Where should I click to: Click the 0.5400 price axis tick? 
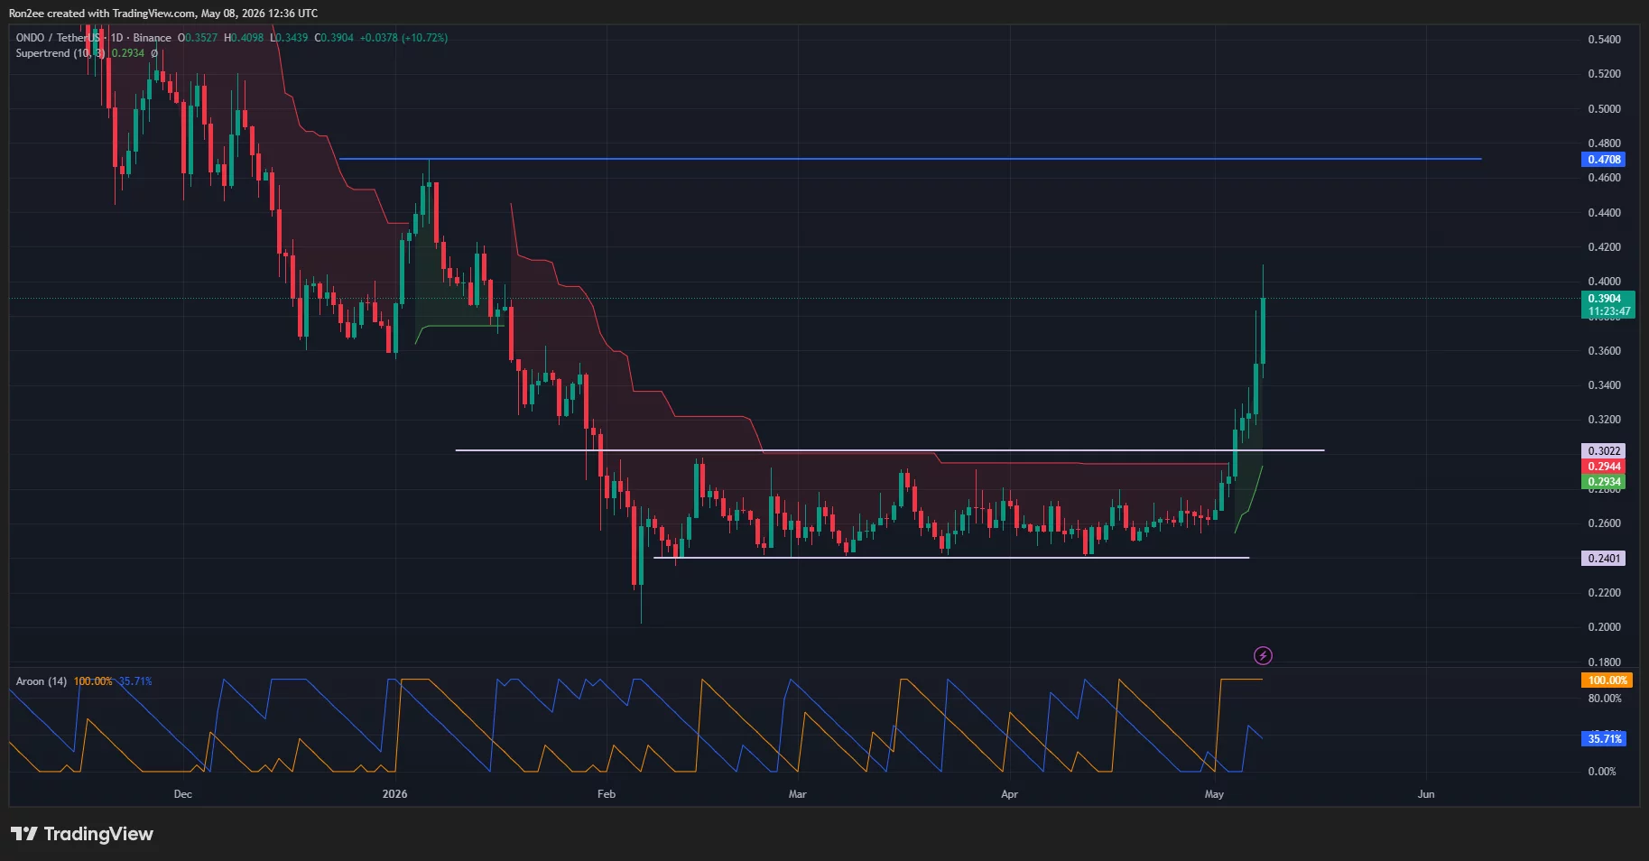point(1604,40)
